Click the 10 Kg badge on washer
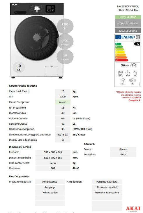The height and width of the screenshot is (213, 143). click(x=19, y=67)
